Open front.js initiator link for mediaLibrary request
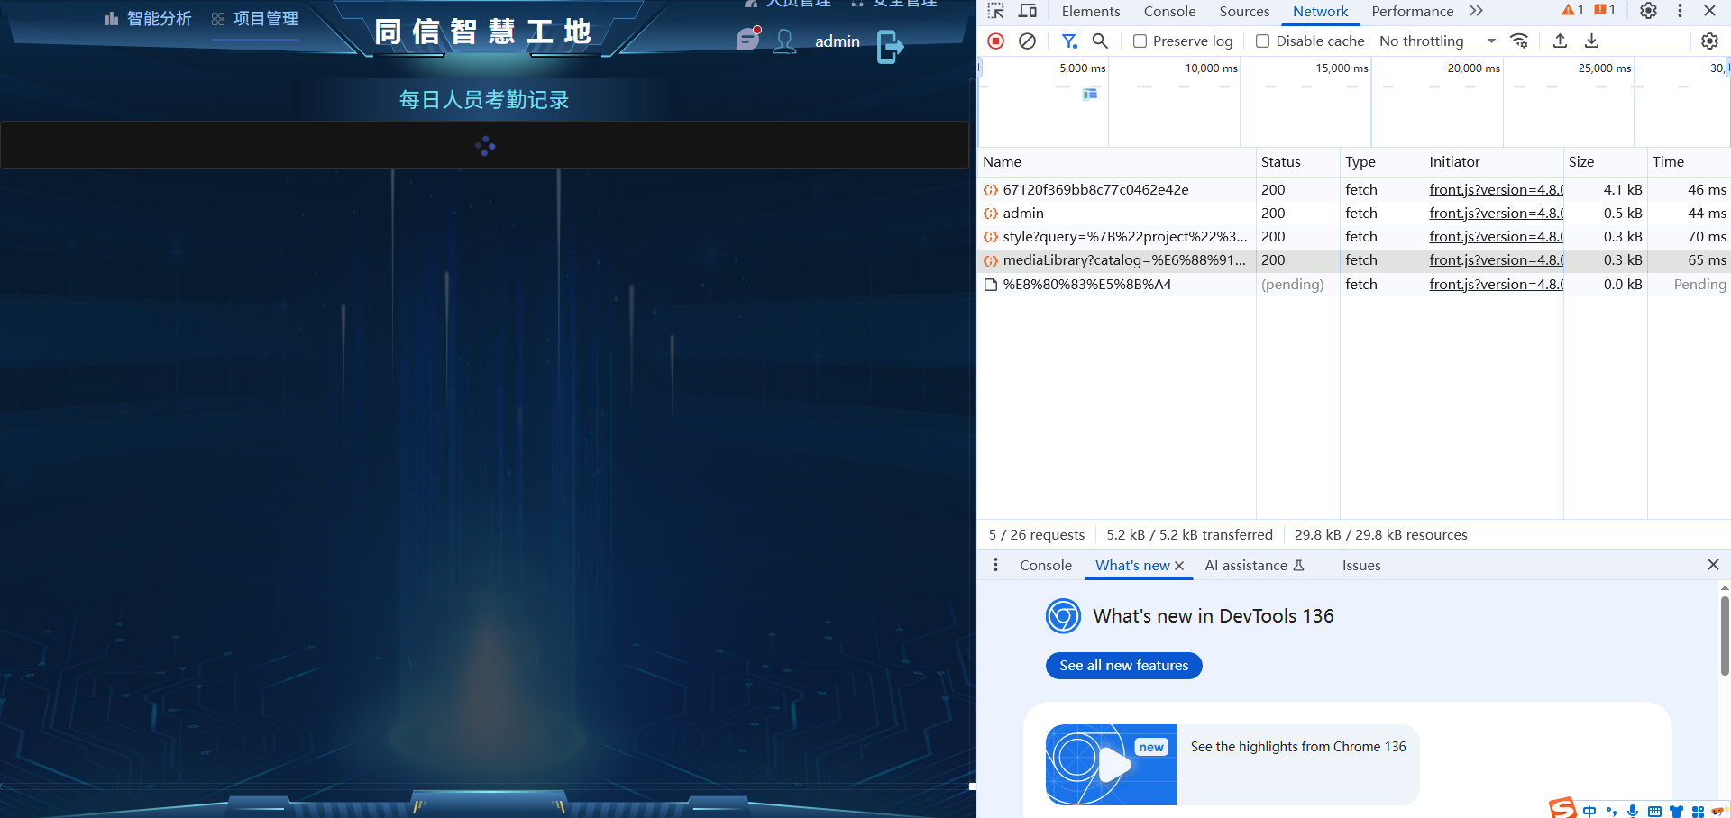The image size is (1731, 818). pyautogui.click(x=1496, y=260)
